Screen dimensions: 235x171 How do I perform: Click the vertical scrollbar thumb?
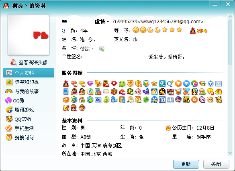230,43
